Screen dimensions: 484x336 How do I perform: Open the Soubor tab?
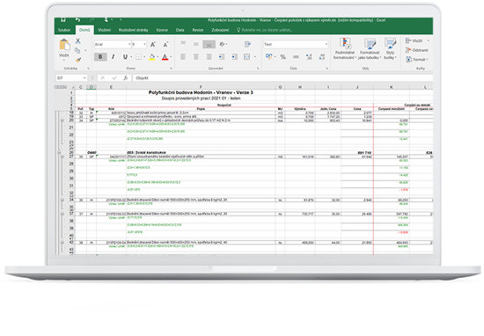click(64, 30)
